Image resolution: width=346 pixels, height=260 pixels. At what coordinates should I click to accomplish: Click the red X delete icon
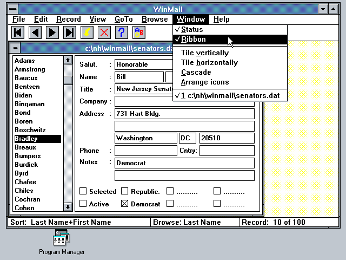104,32
